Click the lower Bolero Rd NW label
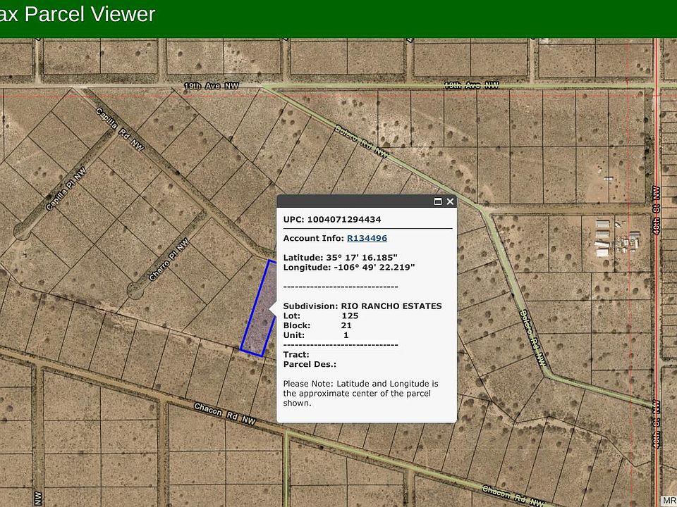 [x=533, y=337]
